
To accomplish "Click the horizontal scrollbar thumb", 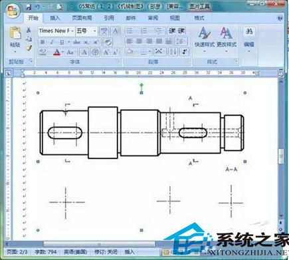I will point(99,244).
